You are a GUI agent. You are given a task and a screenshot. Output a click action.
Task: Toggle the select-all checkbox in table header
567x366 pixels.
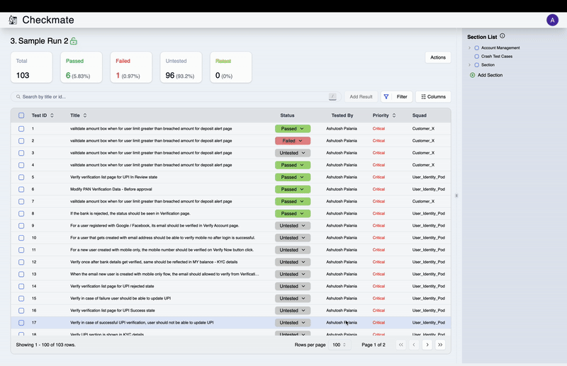[x=21, y=115]
